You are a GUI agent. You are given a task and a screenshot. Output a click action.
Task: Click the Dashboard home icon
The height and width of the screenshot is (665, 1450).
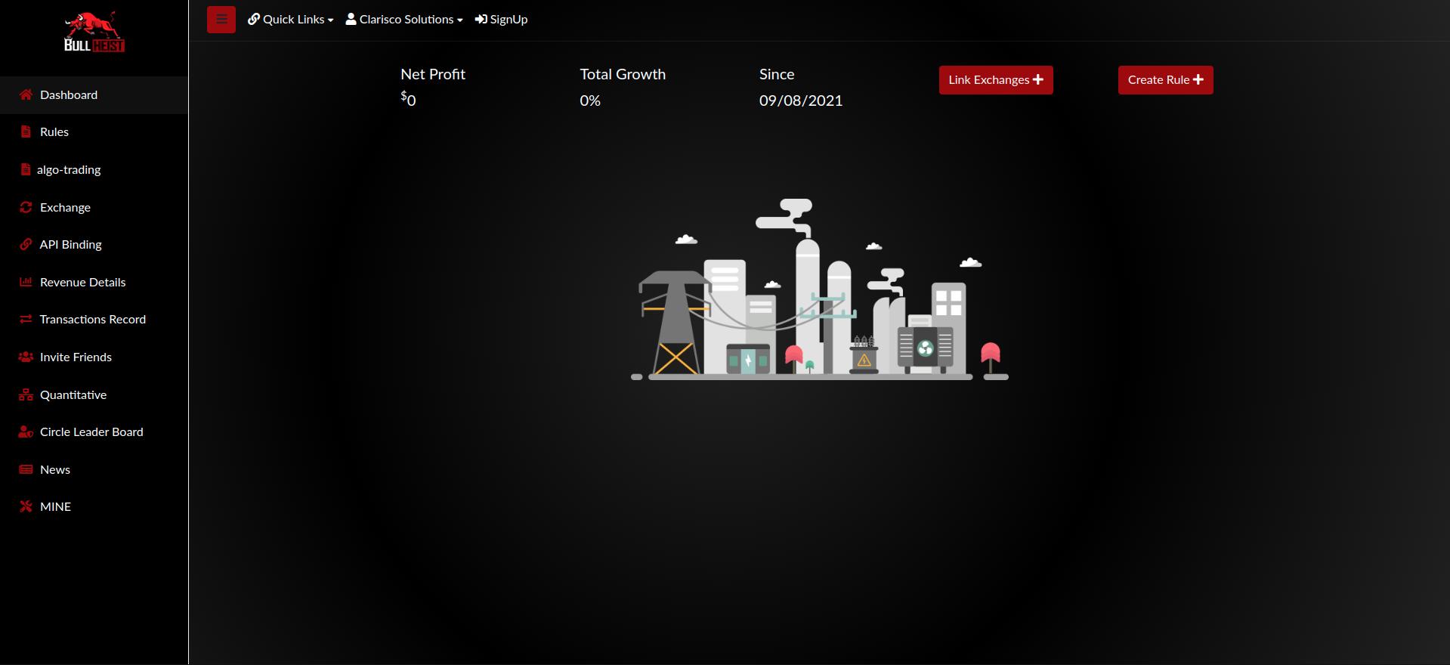click(26, 94)
